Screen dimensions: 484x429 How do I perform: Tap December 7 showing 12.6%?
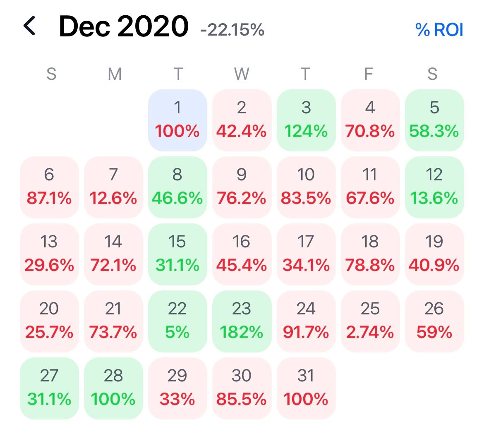pyautogui.click(x=113, y=187)
